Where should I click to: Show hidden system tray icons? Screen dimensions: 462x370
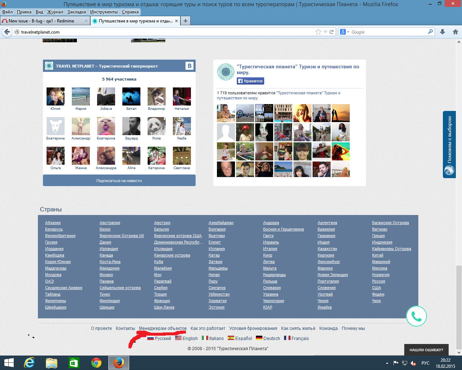[x=387, y=363]
